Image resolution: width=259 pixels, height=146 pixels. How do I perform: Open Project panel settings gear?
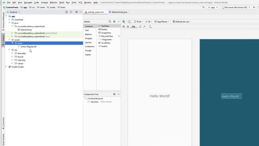pos(76,12)
